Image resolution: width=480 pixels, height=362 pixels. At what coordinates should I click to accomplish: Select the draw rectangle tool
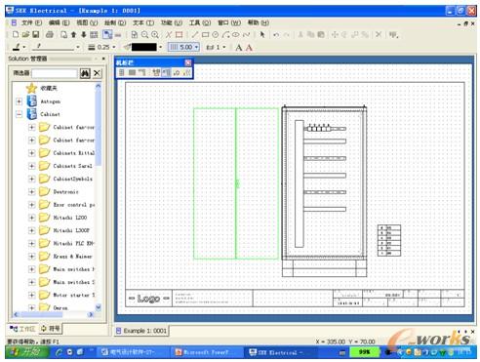coord(205,34)
